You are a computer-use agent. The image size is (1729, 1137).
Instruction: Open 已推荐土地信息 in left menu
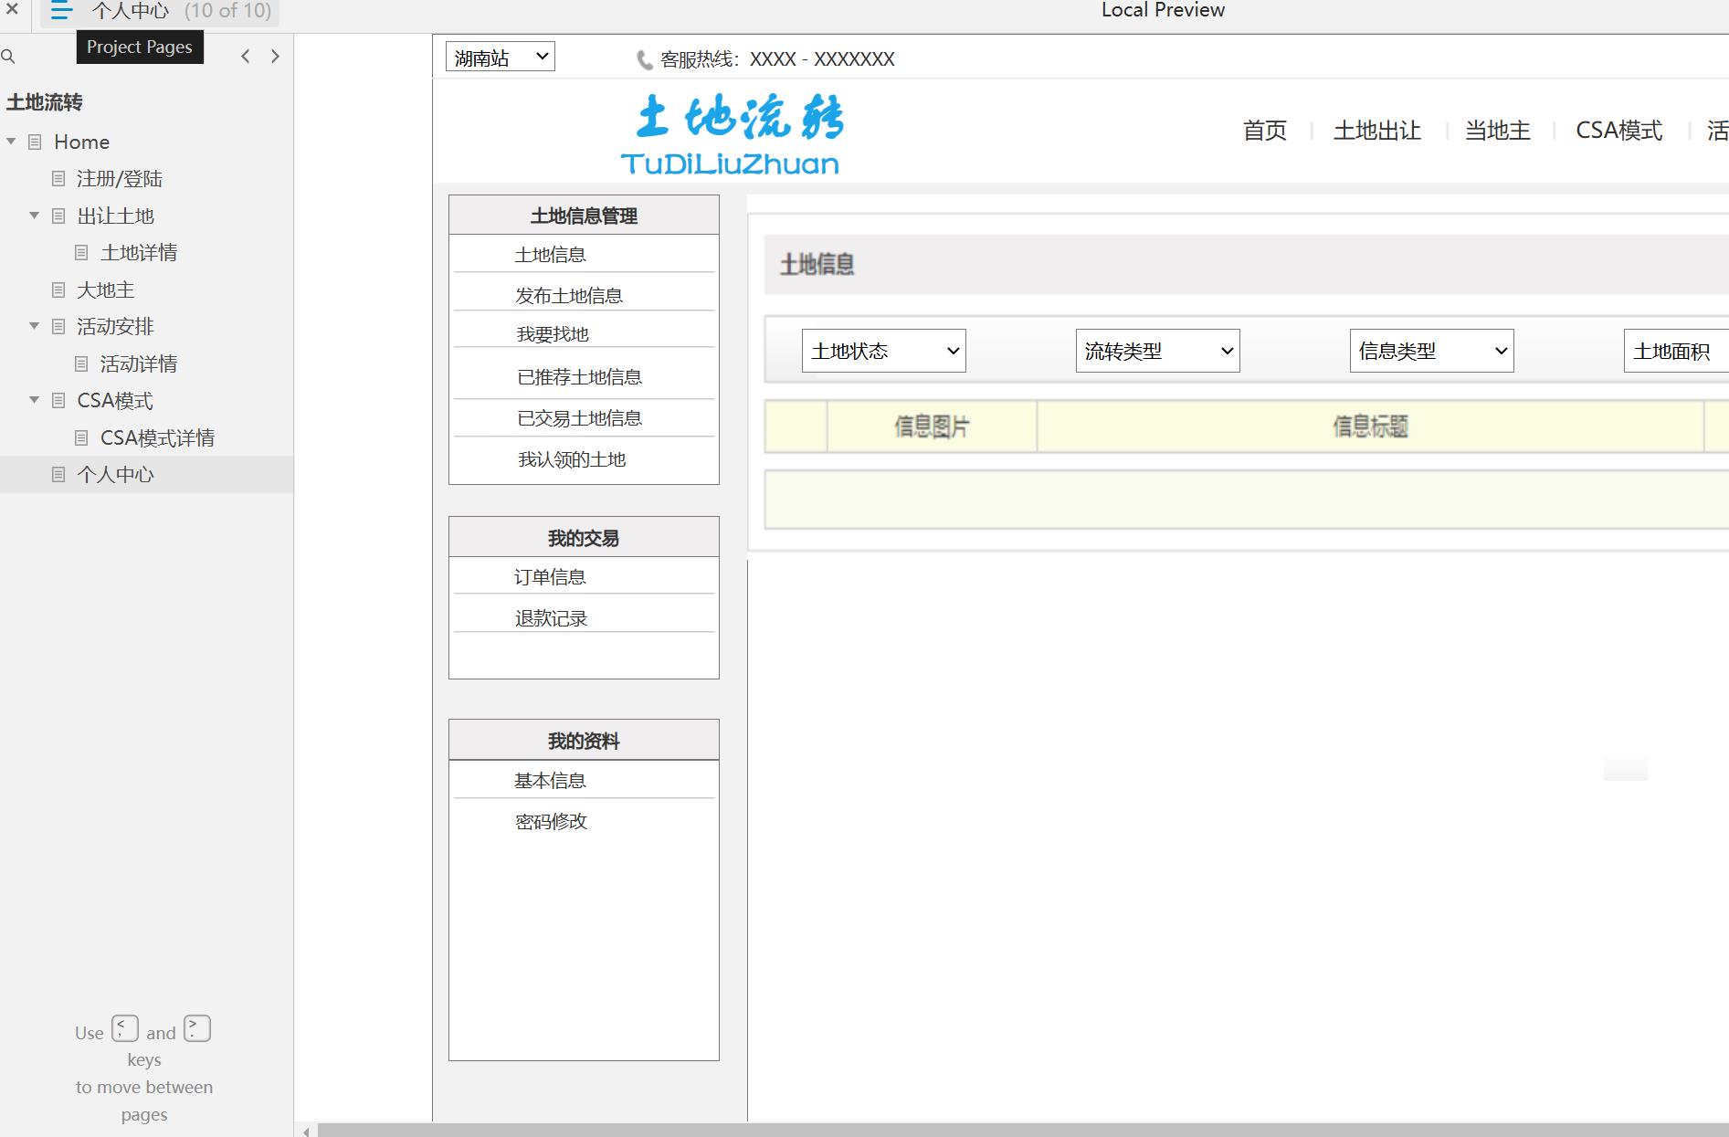coord(580,377)
